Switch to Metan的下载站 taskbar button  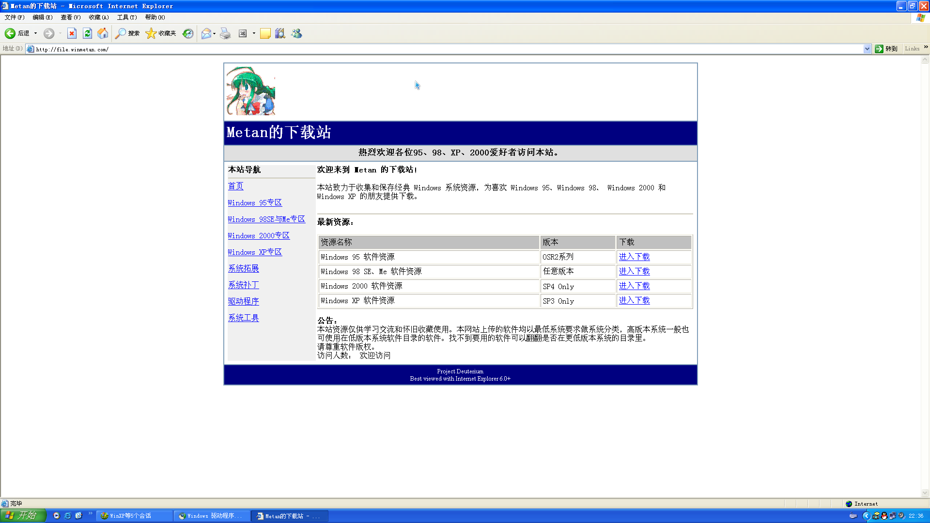click(x=290, y=516)
